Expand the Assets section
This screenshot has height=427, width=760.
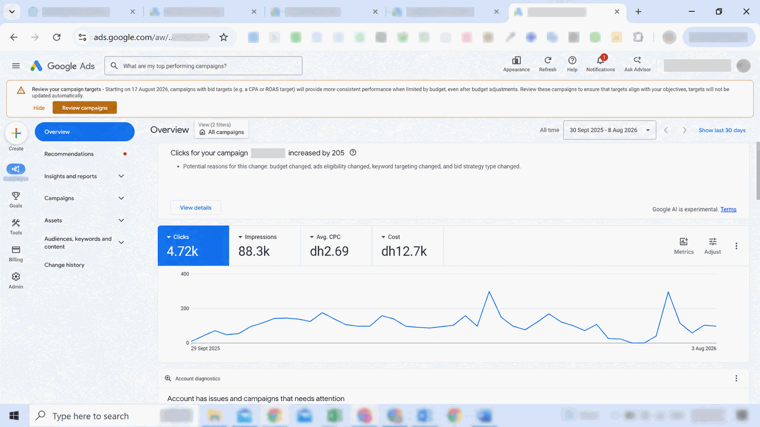(121, 220)
